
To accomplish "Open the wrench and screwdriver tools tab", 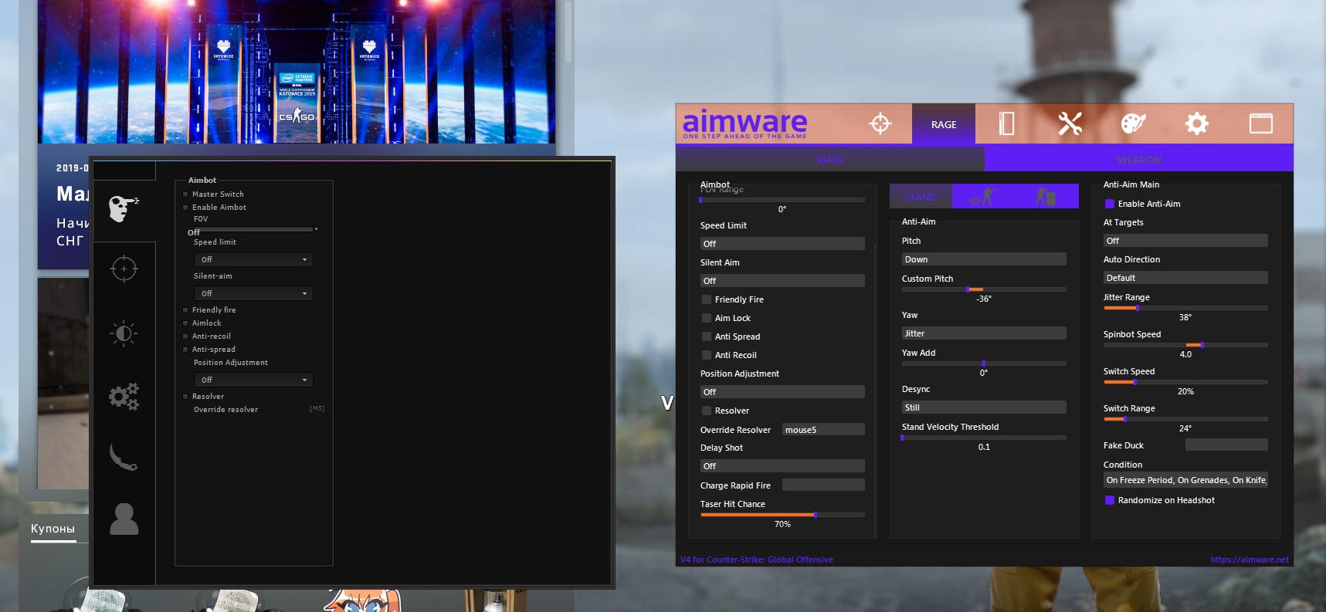I will click(1070, 123).
